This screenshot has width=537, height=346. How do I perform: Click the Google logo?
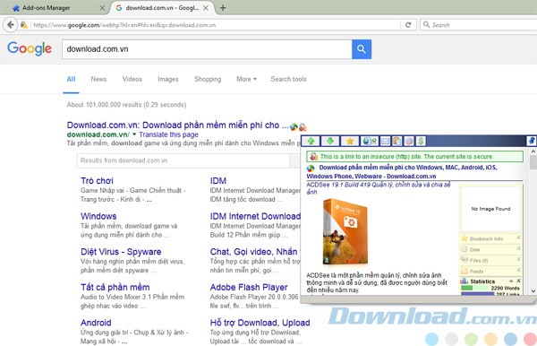(x=30, y=48)
